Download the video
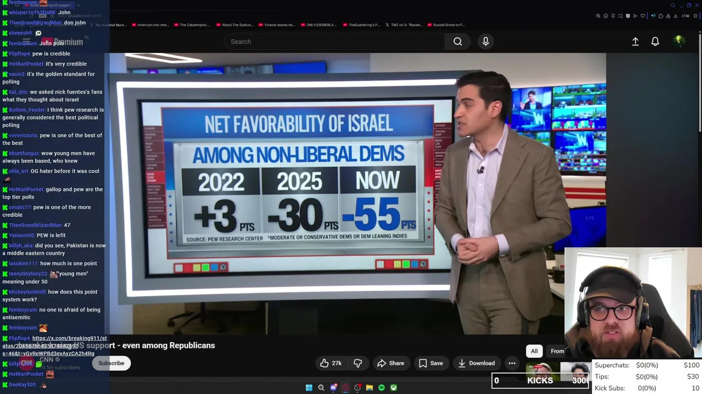Viewport: 702px width, 394px height. click(477, 363)
